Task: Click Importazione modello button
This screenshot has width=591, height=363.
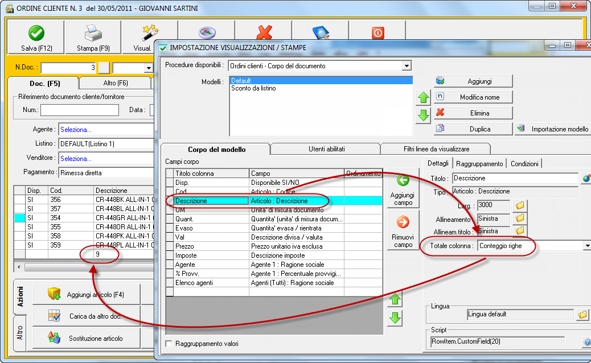Action: [x=552, y=129]
